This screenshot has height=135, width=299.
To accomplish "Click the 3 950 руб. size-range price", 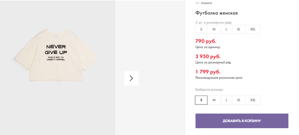I will click(208, 57).
